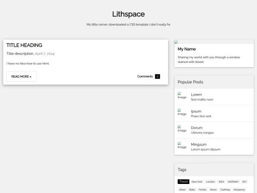Click the Ipsum post thumbnail image
The image size is (257, 193).
pos(182,112)
